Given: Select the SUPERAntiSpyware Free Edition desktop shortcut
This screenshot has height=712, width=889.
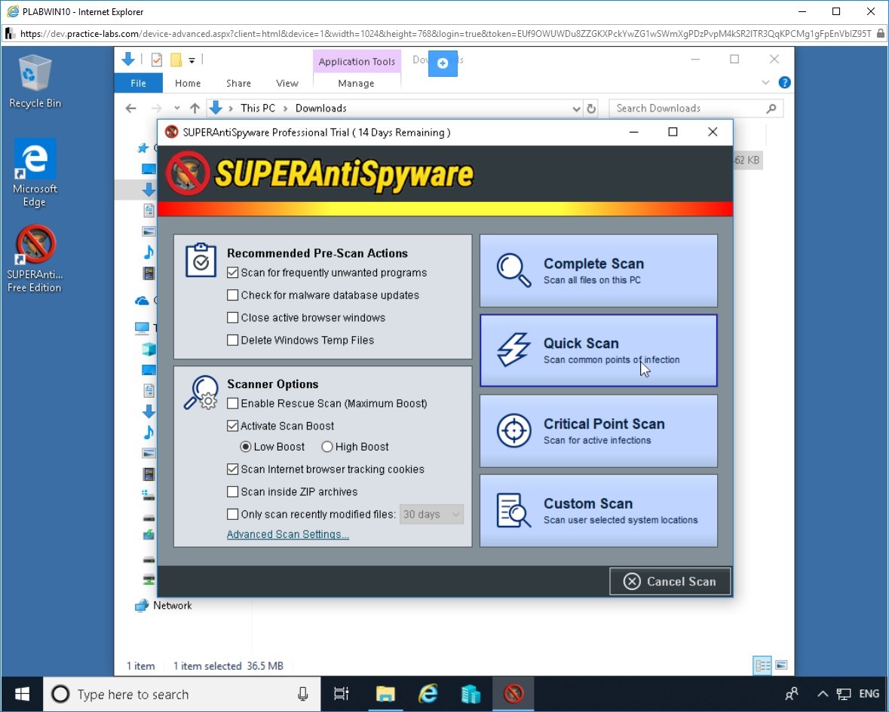Looking at the screenshot, I should [35, 259].
